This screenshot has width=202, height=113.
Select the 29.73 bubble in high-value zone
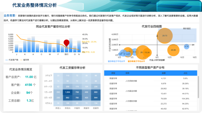point(165,36)
